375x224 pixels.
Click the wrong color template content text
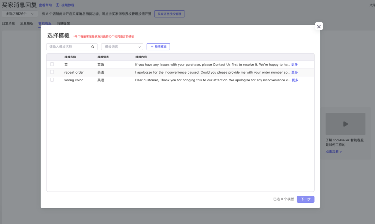coord(213,80)
